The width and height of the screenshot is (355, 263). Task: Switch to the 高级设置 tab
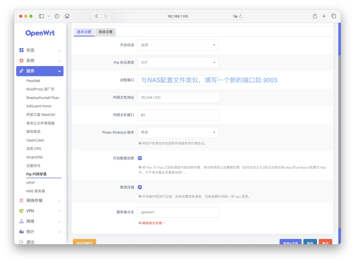[x=106, y=32]
